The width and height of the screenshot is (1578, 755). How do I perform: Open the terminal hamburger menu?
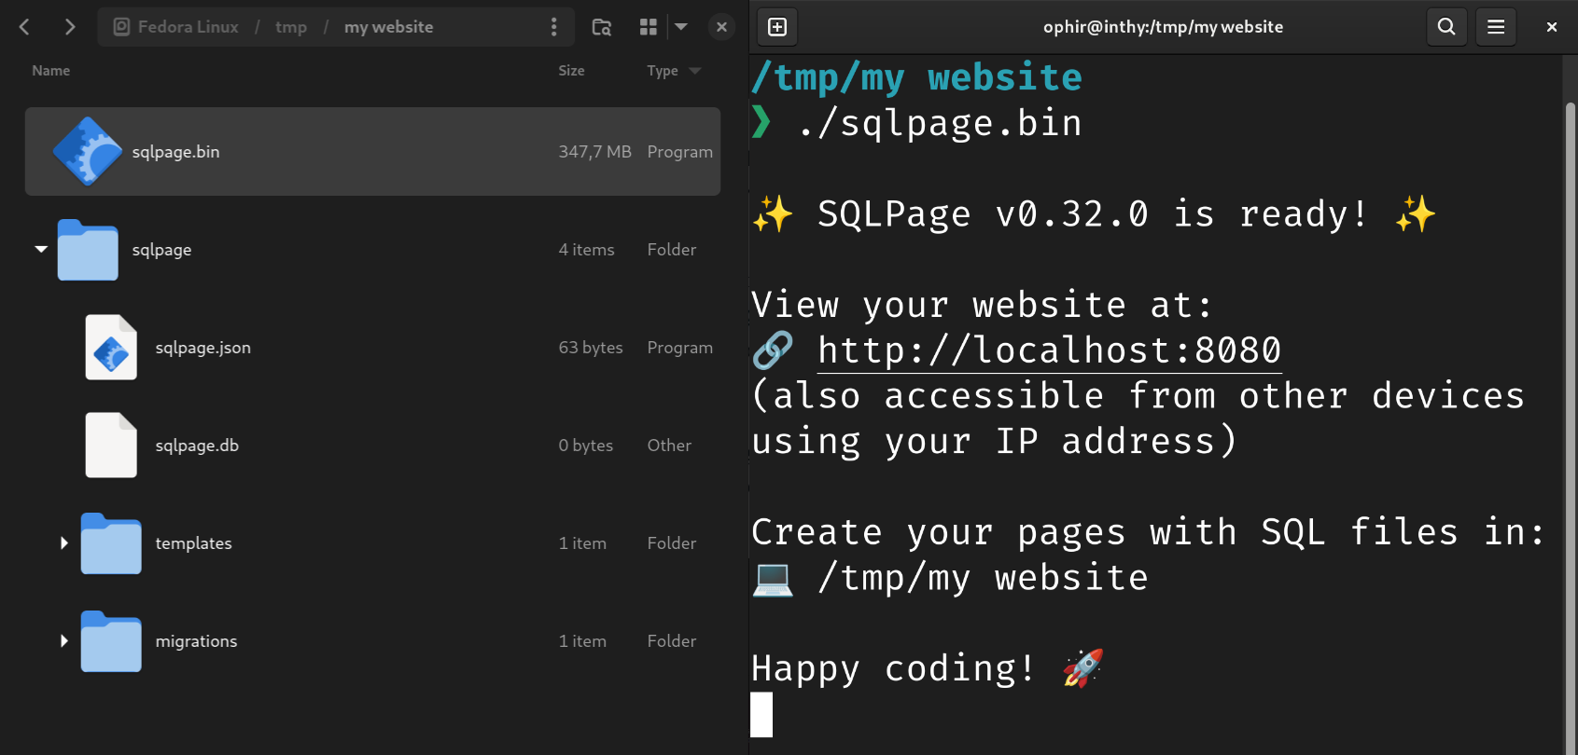coord(1496,27)
